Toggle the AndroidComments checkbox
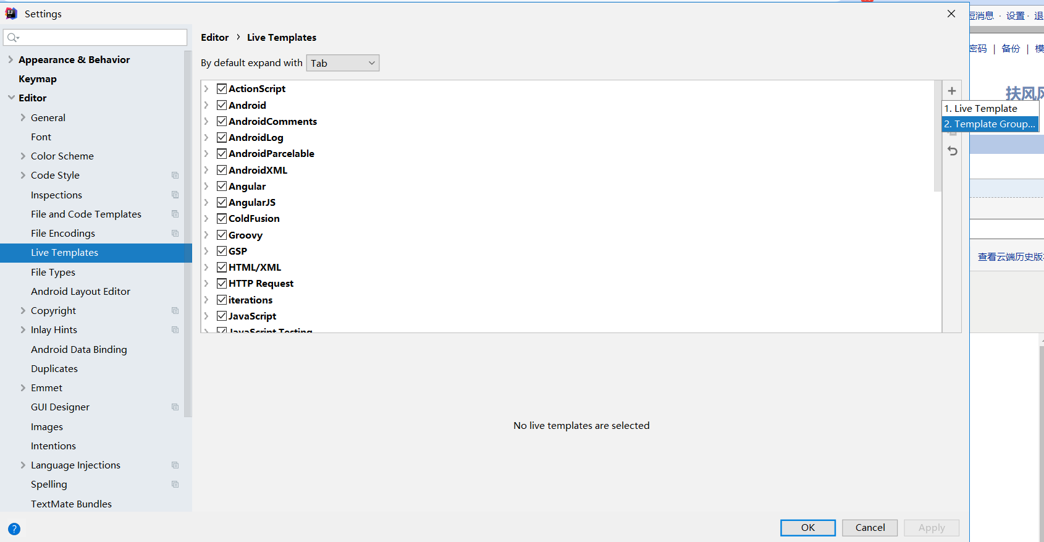Image resolution: width=1044 pixels, height=542 pixels. point(222,121)
